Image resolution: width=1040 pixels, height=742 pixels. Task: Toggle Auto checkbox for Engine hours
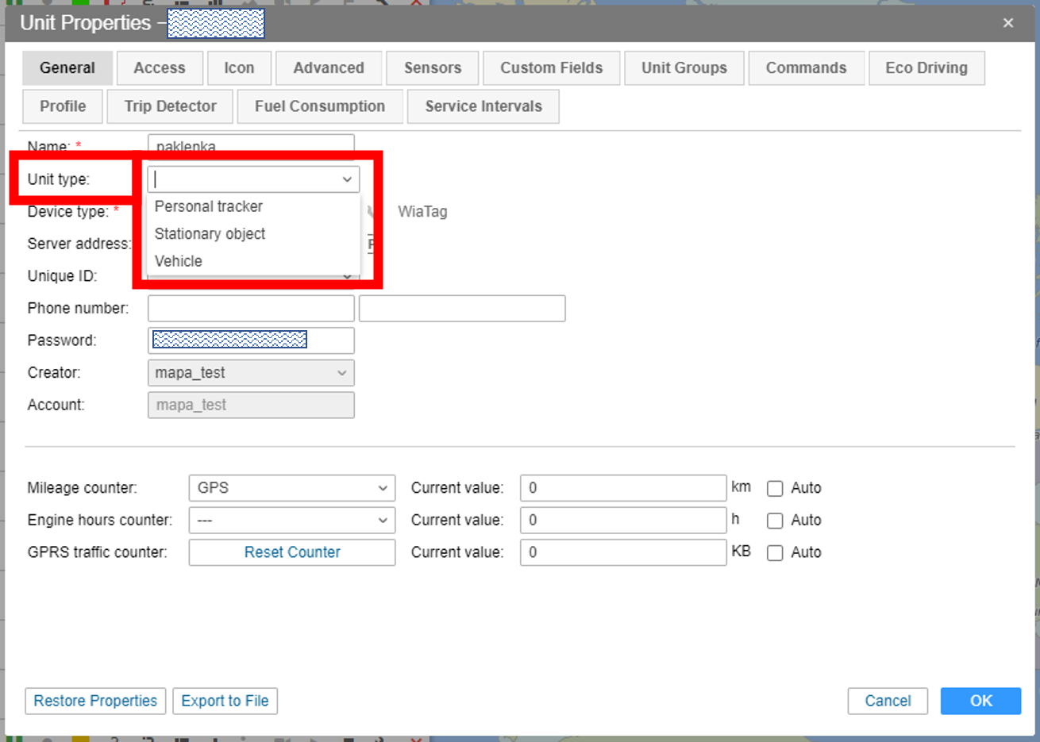coord(775,521)
